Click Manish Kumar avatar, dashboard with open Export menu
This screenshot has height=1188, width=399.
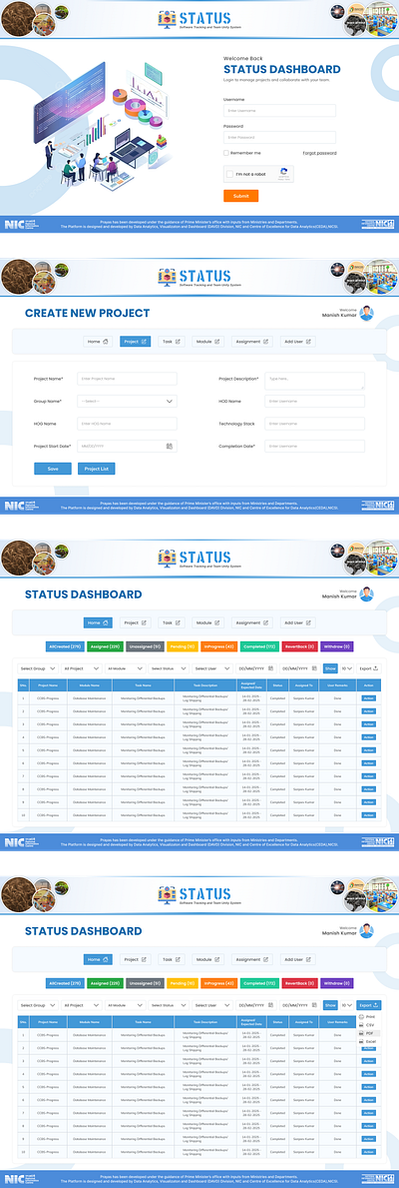point(366,930)
